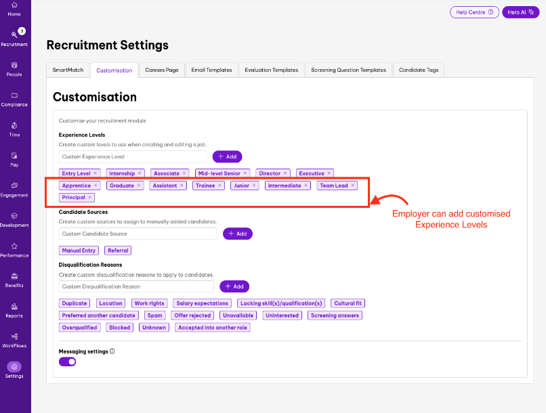Remove the Team Lead experience tag
This screenshot has width=546, height=413.
tap(353, 186)
